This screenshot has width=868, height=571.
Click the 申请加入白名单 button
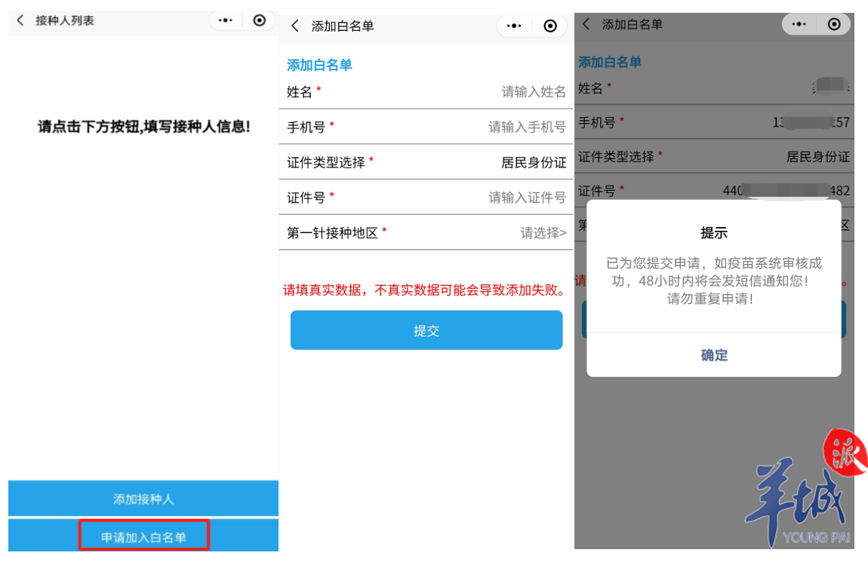point(143,536)
